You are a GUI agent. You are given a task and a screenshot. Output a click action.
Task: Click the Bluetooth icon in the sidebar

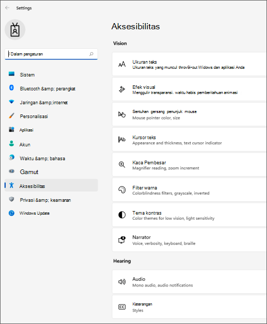12,88
